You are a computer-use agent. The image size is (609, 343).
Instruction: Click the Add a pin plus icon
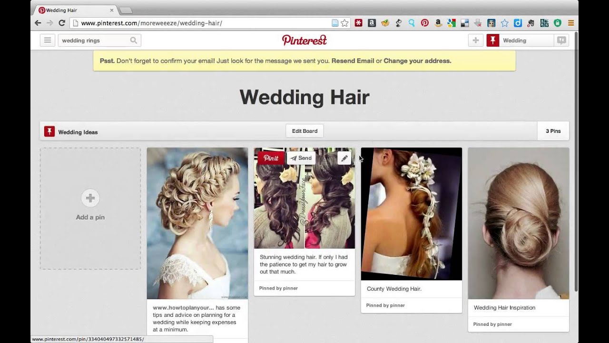(90, 198)
